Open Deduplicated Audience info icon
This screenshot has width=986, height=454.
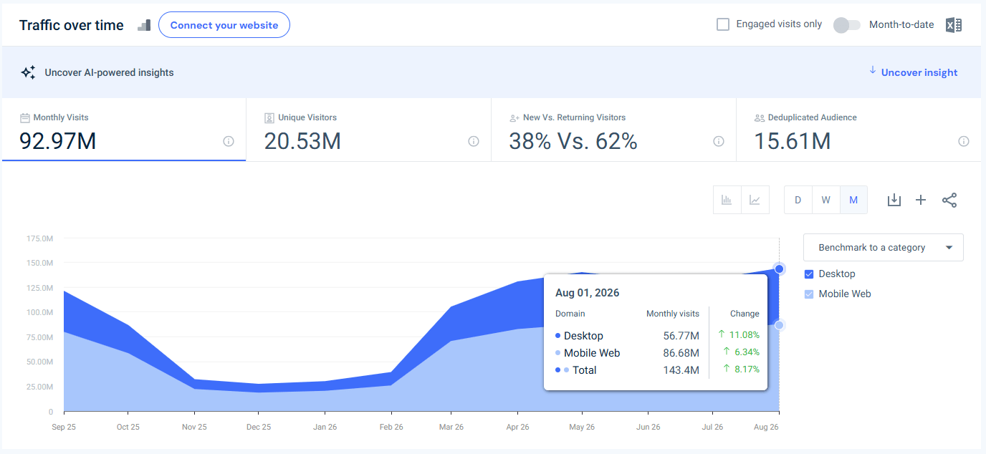click(964, 141)
